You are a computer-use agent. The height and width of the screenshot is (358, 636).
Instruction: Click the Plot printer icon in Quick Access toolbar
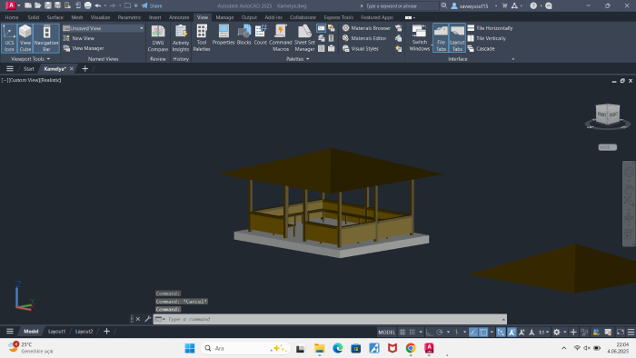pyautogui.click(x=87, y=5)
